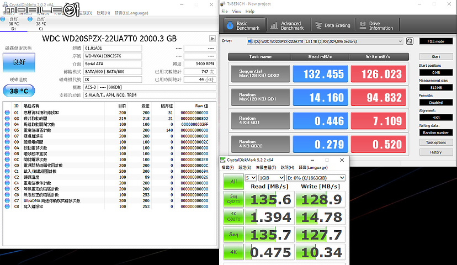Click the Raw 值 column header

[x=201, y=106]
